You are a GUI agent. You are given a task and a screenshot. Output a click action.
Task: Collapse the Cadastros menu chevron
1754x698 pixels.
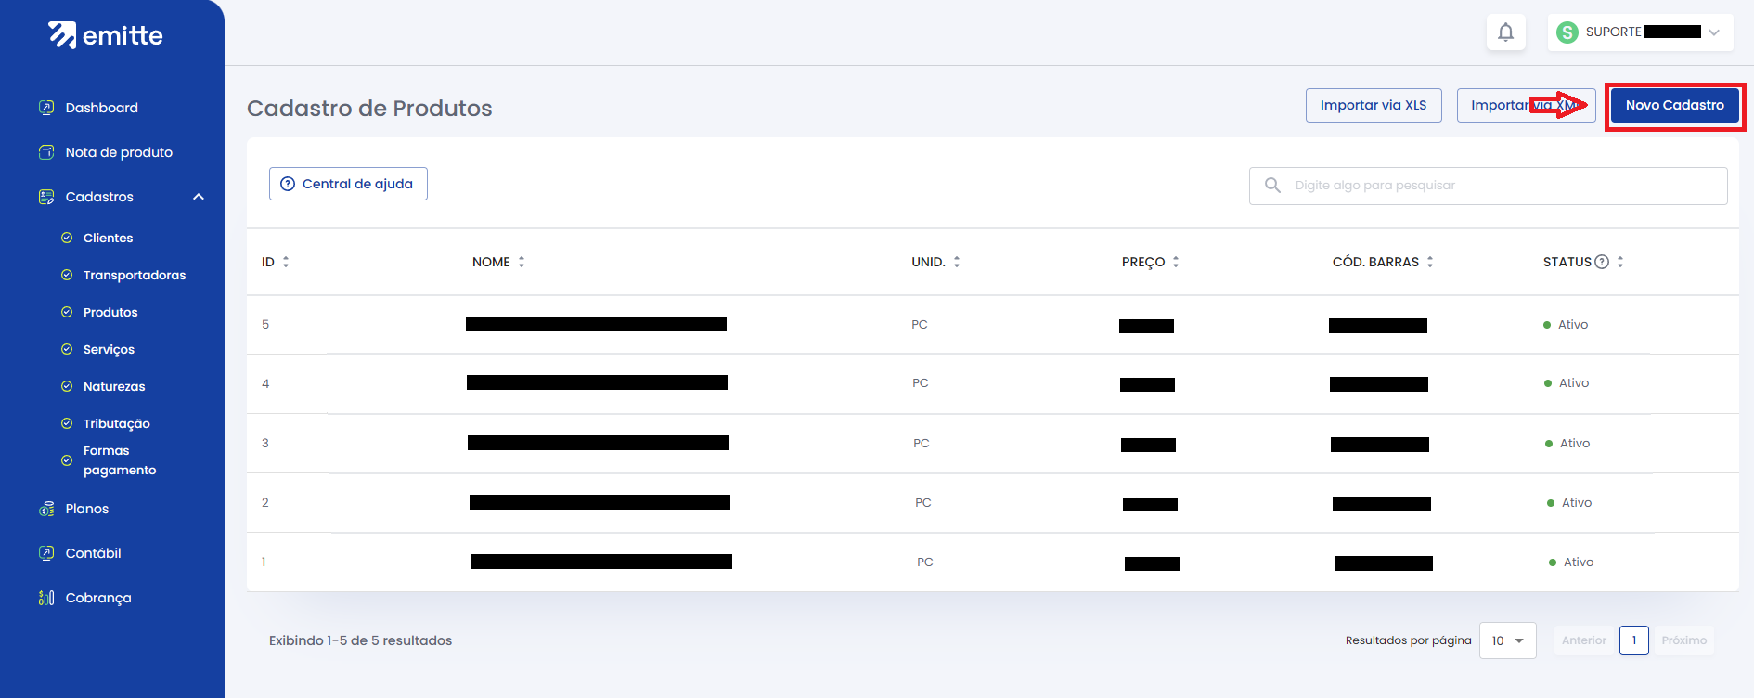pos(199,197)
